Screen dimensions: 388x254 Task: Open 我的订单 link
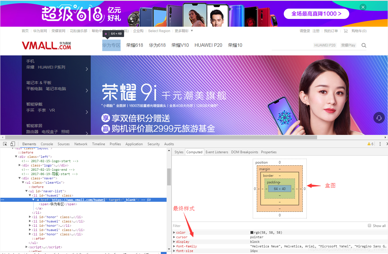[331, 31]
